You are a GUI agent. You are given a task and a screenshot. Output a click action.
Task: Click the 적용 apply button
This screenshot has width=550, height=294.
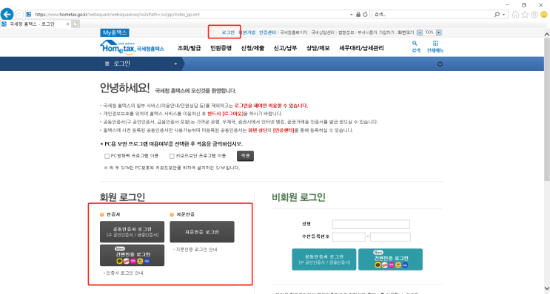click(x=245, y=156)
